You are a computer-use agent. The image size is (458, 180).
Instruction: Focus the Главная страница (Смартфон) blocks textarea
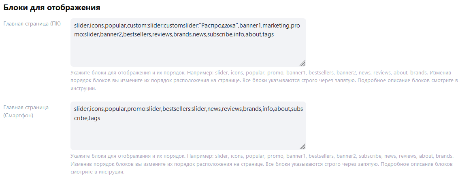tap(188, 126)
